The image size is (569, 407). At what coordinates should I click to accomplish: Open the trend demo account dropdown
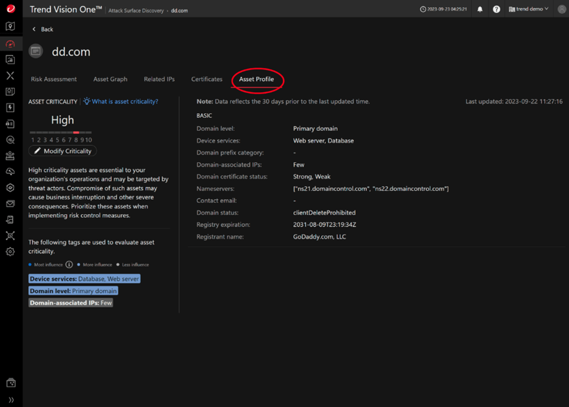[x=529, y=9]
